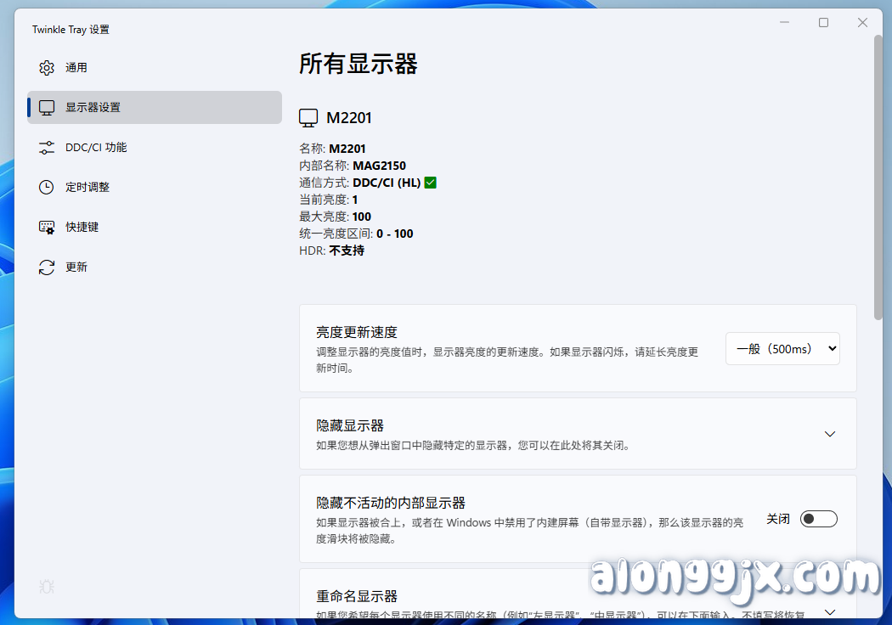Click the vertical scrollbar thumb
This screenshot has width=892, height=625.
click(x=878, y=170)
